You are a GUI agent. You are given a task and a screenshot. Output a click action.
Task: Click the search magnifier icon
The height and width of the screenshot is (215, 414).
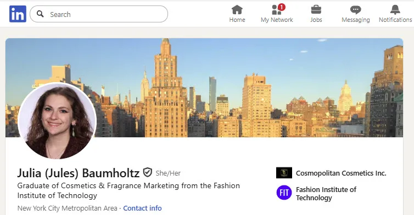40,14
